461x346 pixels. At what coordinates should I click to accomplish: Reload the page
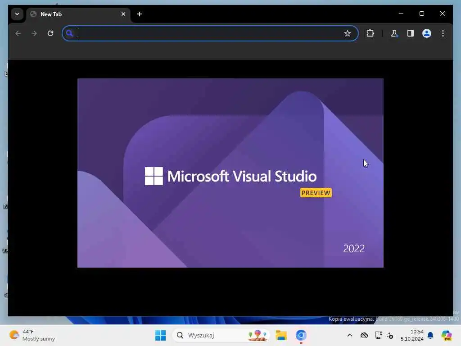(x=50, y=33)
